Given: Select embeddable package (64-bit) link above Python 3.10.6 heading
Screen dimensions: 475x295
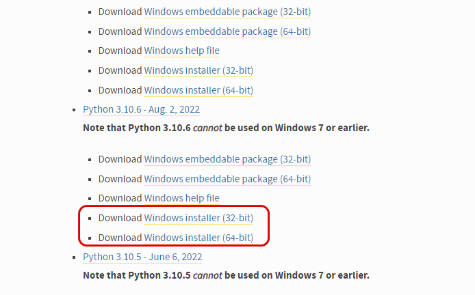Looking at the screenshot, I should coord(227,31).
